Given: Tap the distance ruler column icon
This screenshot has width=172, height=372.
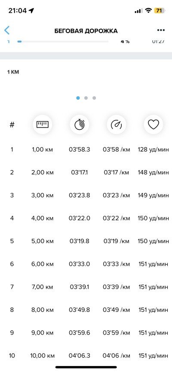Looking at the screenshot, I should pos(42,124).
